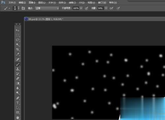The height and width of the screenshot is (120, 165).
Task: Select the Magic Wand tool
Action: click(x=17, y=45)
